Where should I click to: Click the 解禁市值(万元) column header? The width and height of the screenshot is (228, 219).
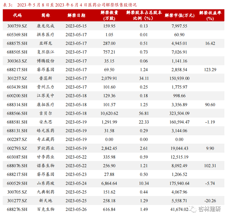(179, 15)
